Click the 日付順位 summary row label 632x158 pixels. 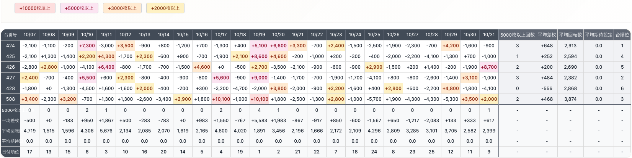10,152
